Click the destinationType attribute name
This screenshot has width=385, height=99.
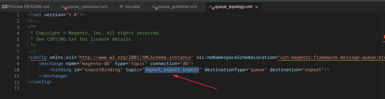click(x=225, y=70)
